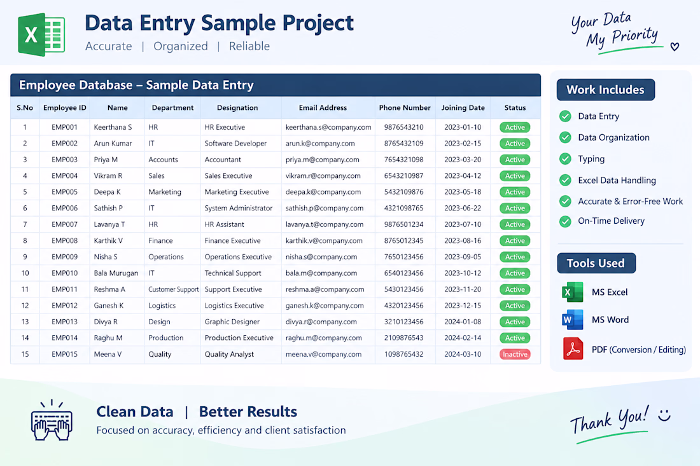Click the name cell Bala Murugan

click(x=116, y=273)
